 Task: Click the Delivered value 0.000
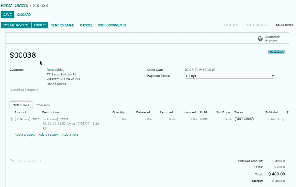pos(148,119)
